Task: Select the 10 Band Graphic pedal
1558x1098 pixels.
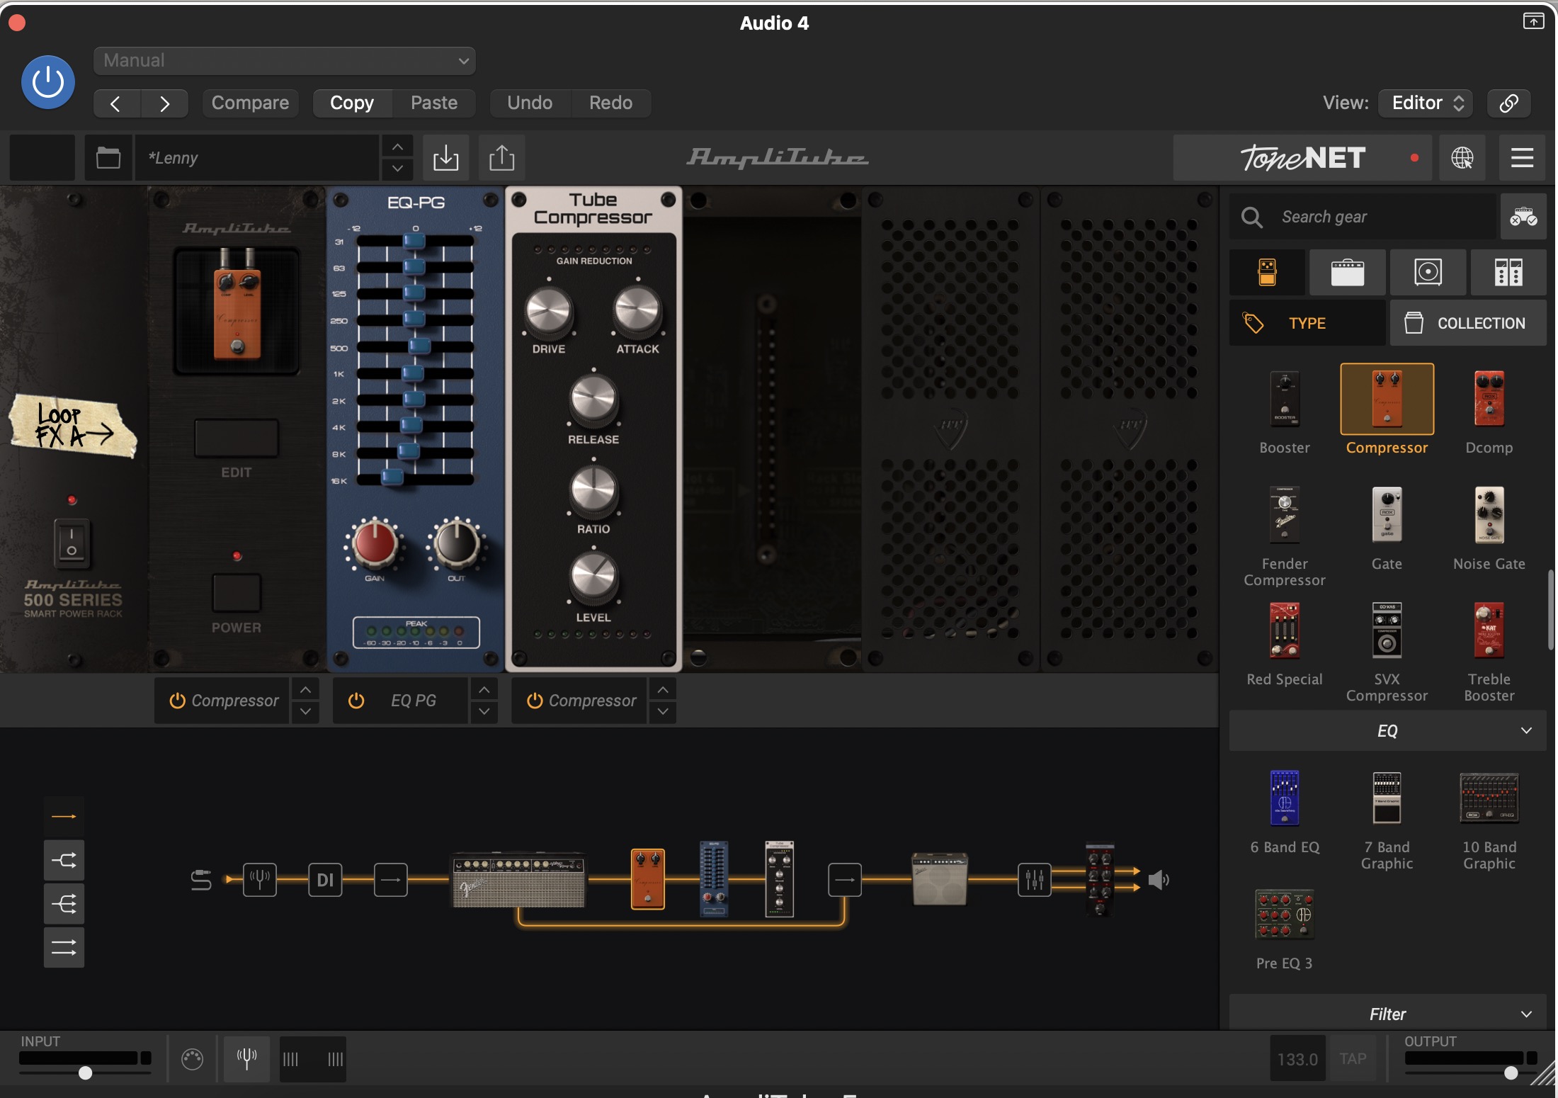Action: pyautogui.click(x=1489, y=798)
